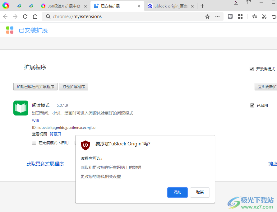This screenshot has width=277, height=212.
Task: Open a new tab with plus icon
Action: coord(202,6)
